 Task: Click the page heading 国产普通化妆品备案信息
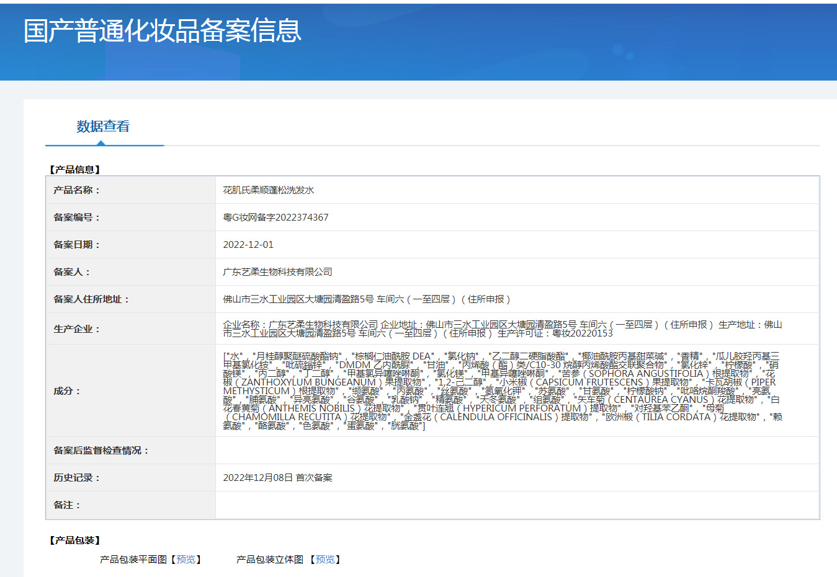pyautogui.click(x=163, y=30)
